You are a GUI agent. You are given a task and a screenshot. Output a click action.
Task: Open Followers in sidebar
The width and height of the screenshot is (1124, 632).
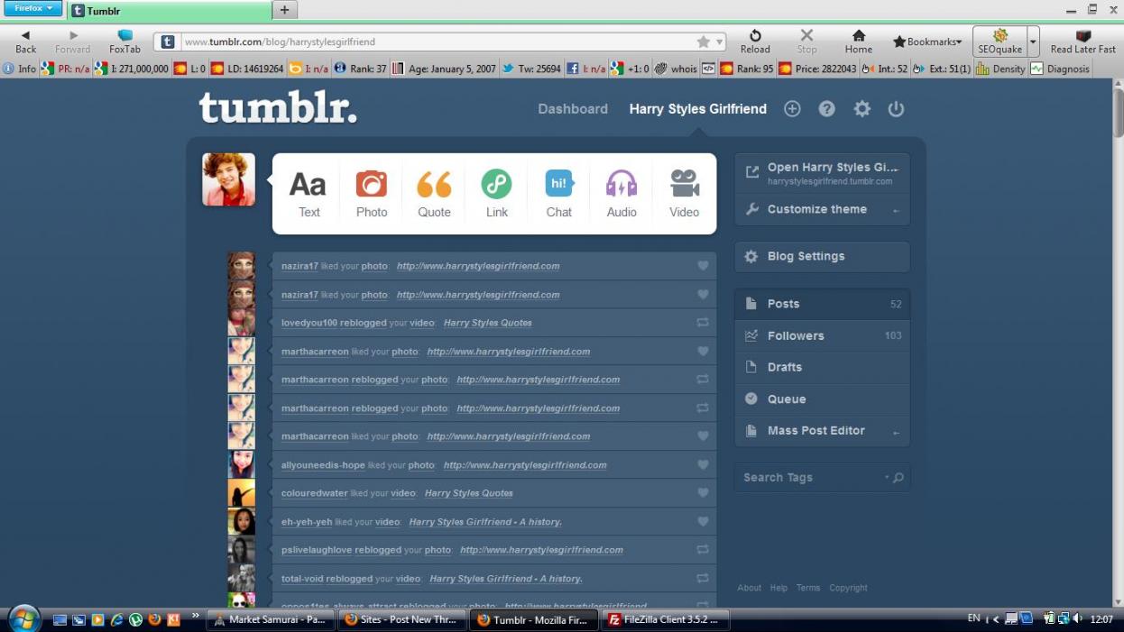[822, 335]
